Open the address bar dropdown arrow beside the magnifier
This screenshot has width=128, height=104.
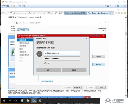[x=58, y=13]
